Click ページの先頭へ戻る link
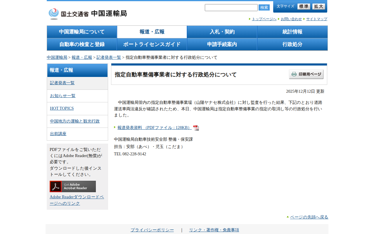The image size is (374, 234). (309, 217)
